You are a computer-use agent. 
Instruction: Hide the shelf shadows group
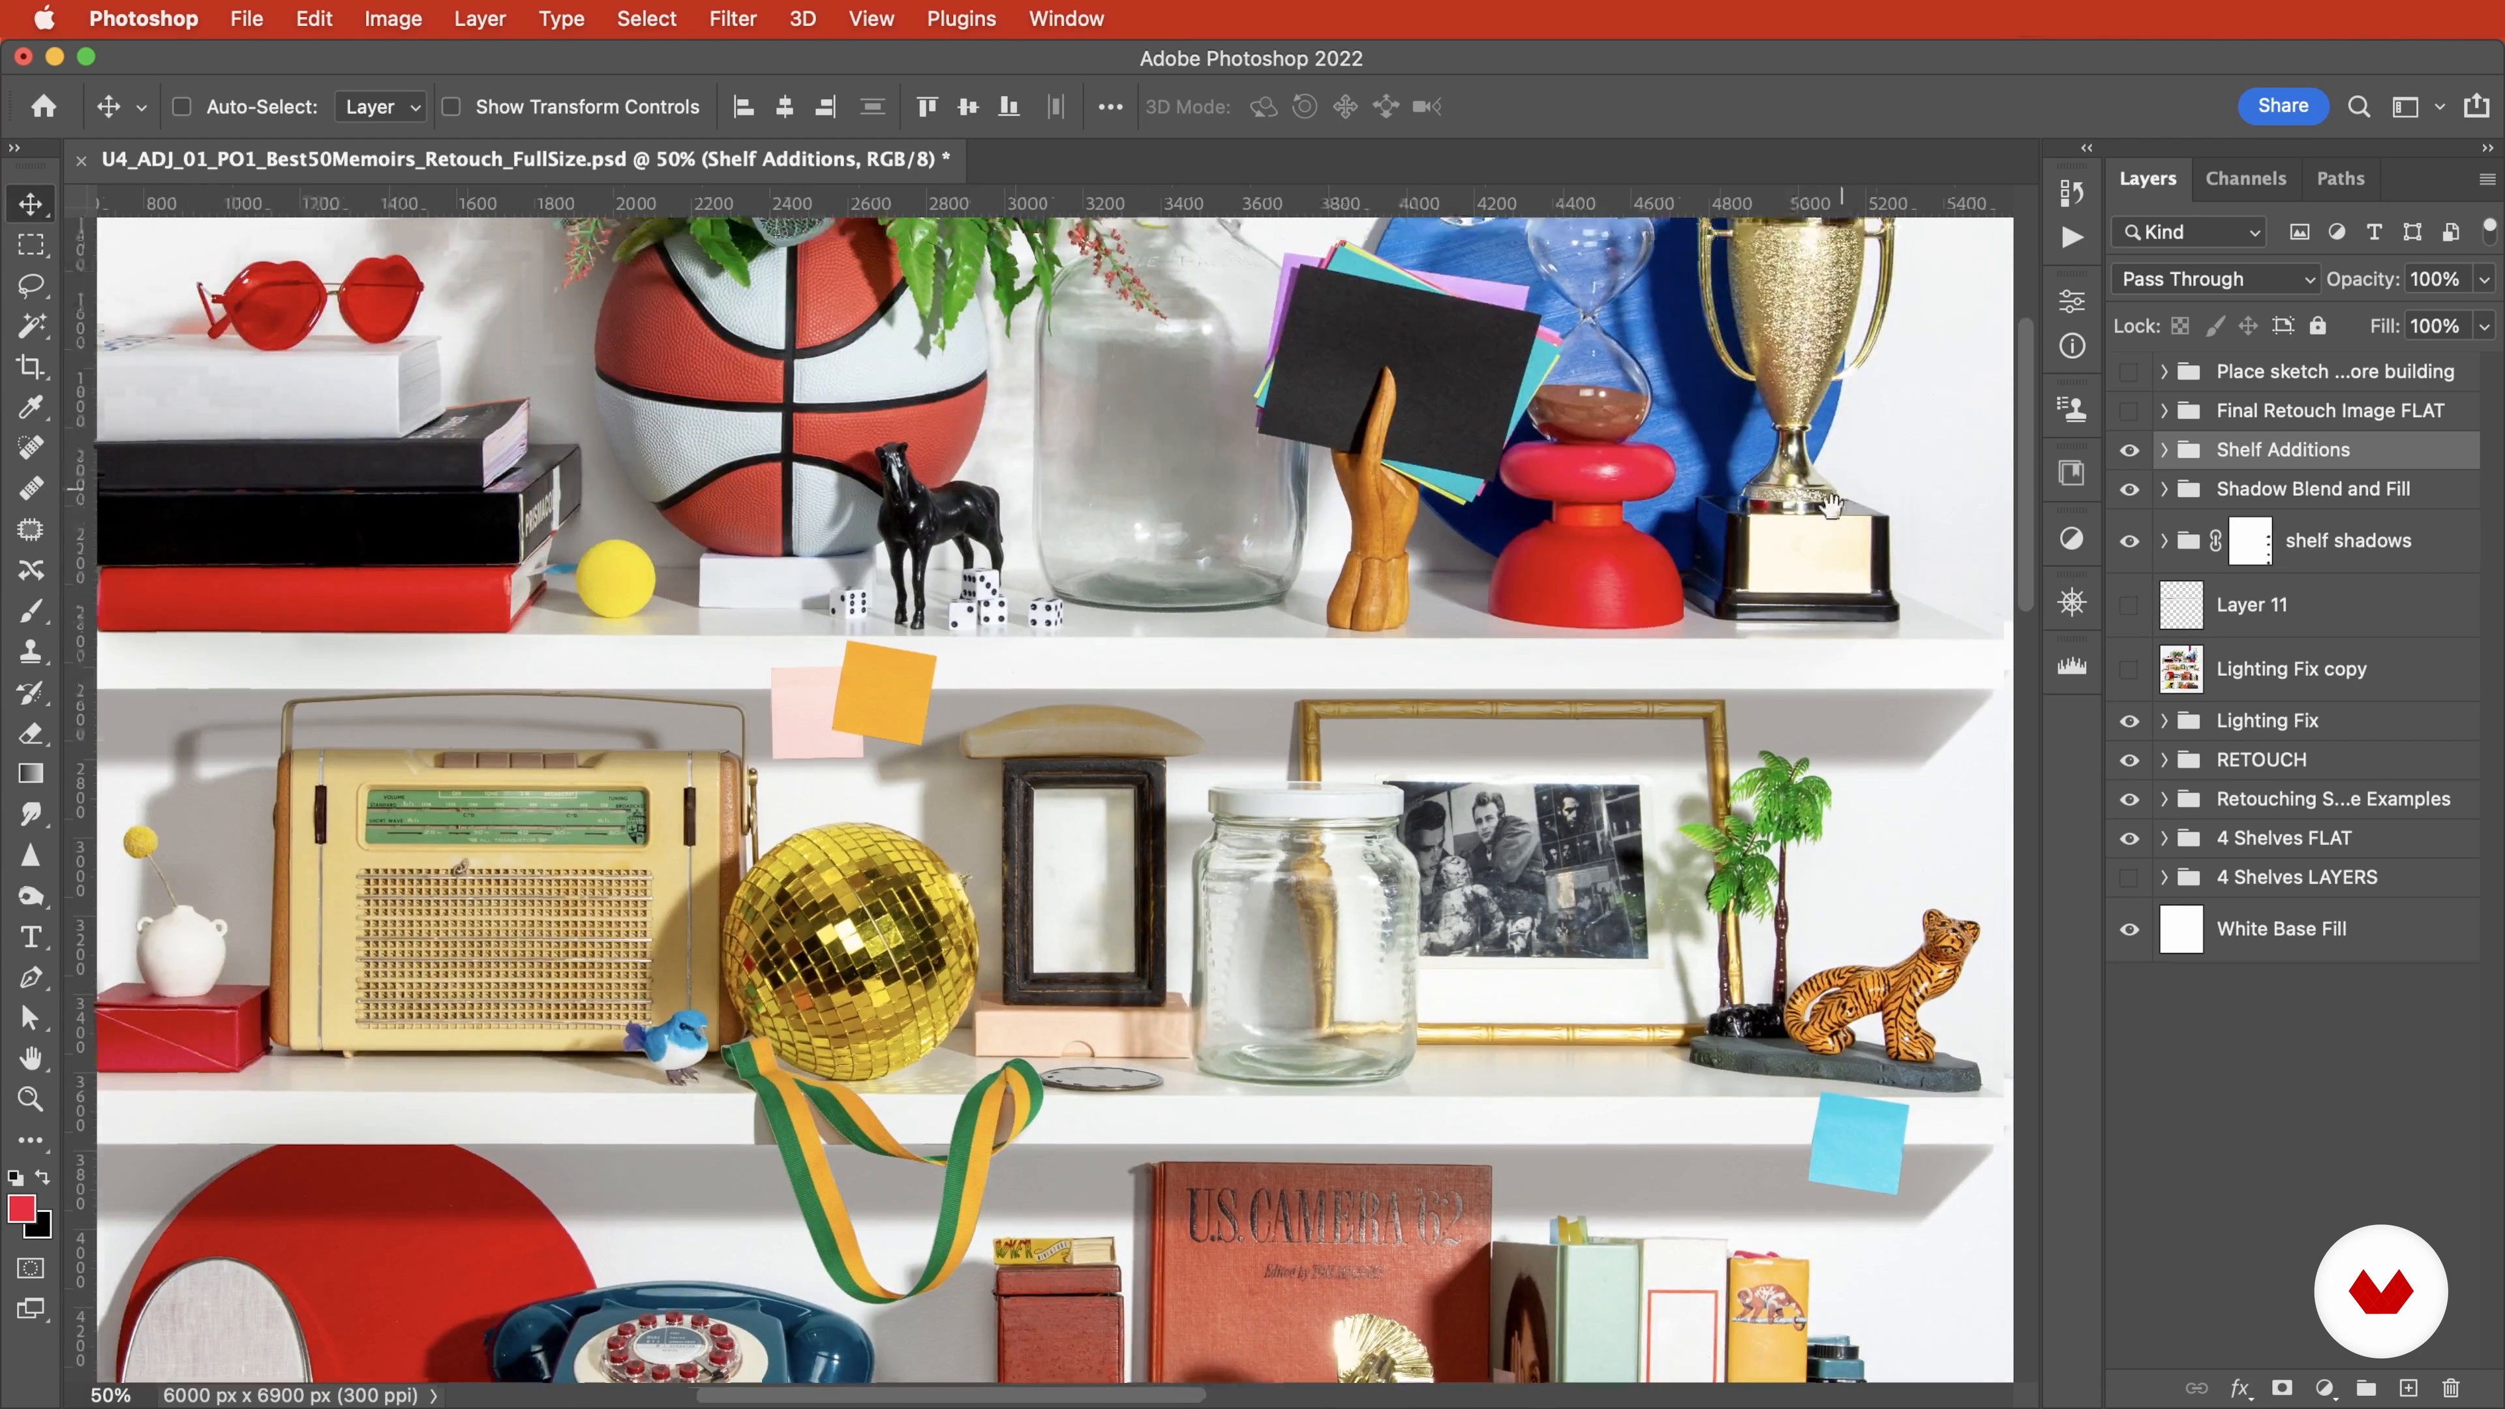click(2130, 541)
